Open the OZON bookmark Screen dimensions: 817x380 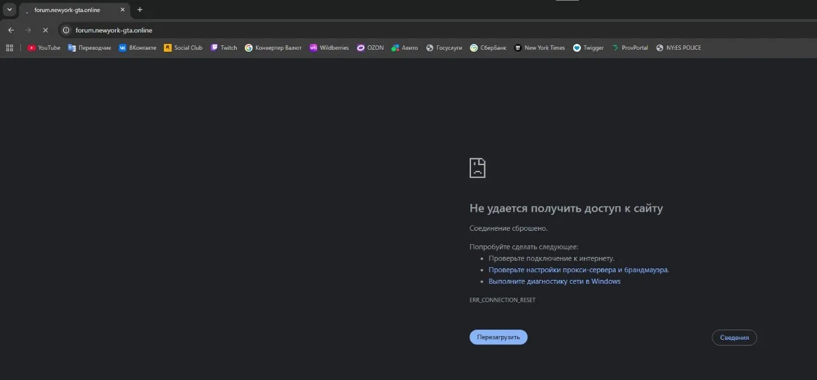(x=370, y=48)
